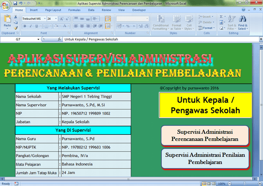Screen dimensions: 263x186
Task: Decrease indent in cell
Action: 95,26
